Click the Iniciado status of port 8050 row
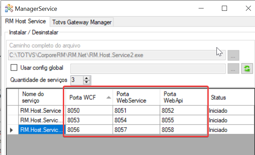The image size is (255, 155). coord(231,111)
